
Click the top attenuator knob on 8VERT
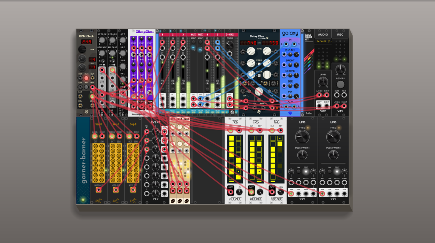click(155, 132)
